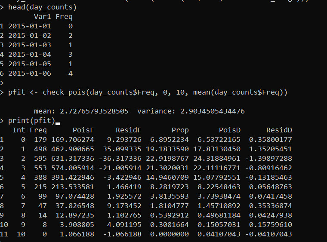The height and width of the screenshot is (242, 327).
Task: Click the Prop value 1.8104777
Action: point(170,206)
